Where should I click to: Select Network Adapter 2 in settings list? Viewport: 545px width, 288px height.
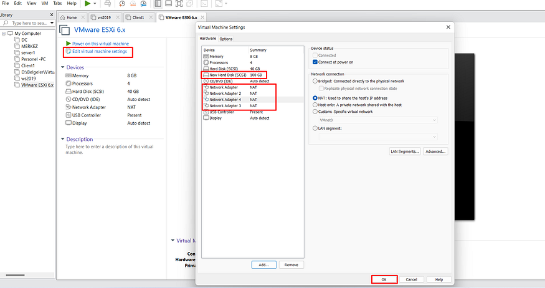click(x=253, y=94)
